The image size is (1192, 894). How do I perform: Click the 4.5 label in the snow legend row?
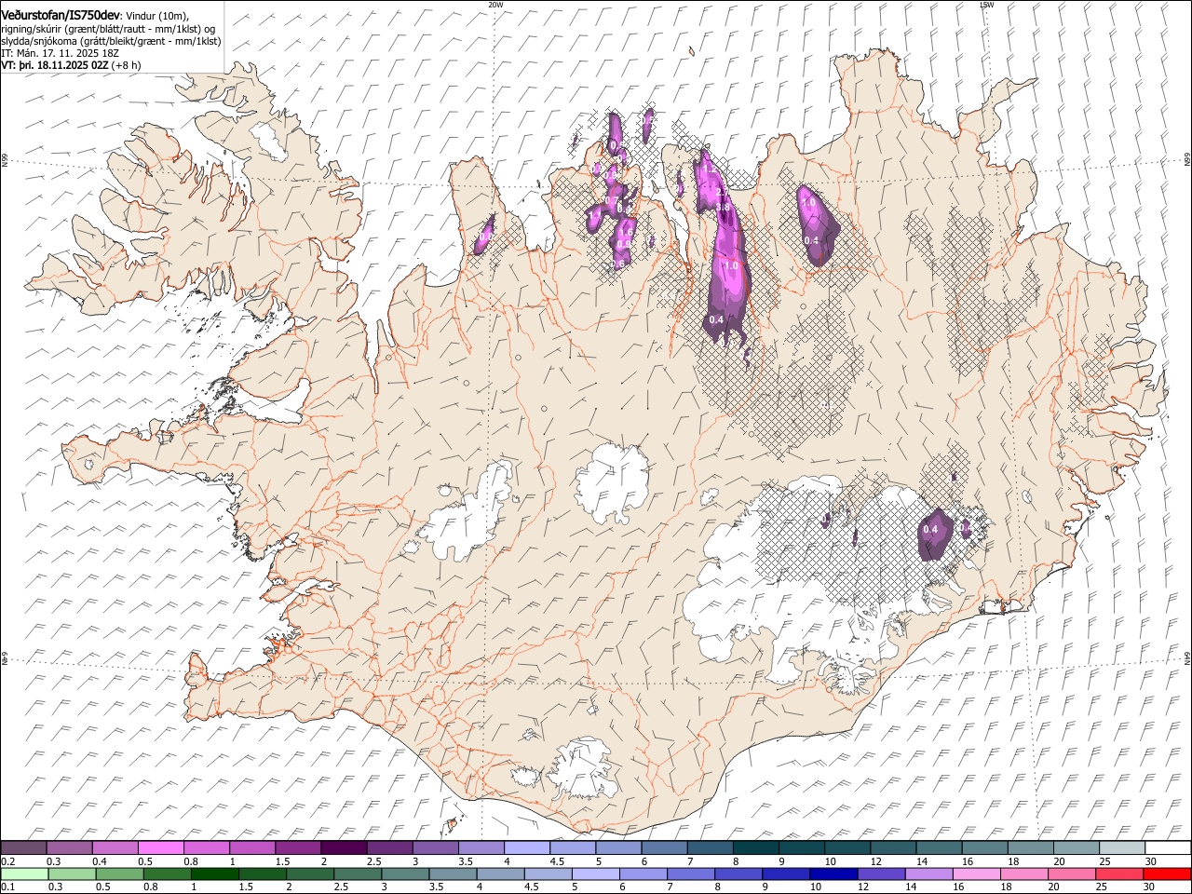557,861
